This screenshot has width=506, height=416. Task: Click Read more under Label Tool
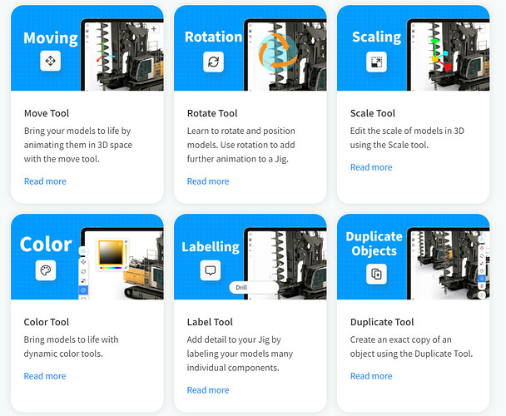coord(208,390)
